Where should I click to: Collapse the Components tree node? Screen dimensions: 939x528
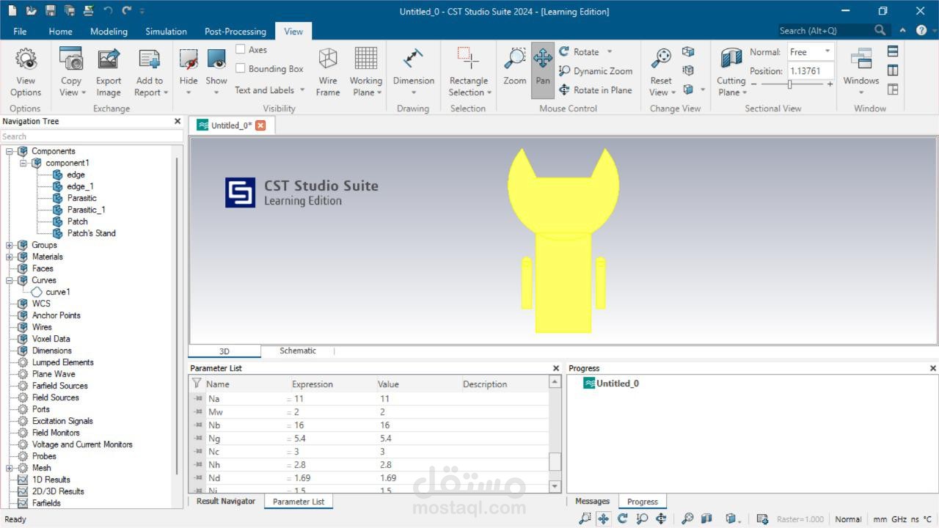10,151
